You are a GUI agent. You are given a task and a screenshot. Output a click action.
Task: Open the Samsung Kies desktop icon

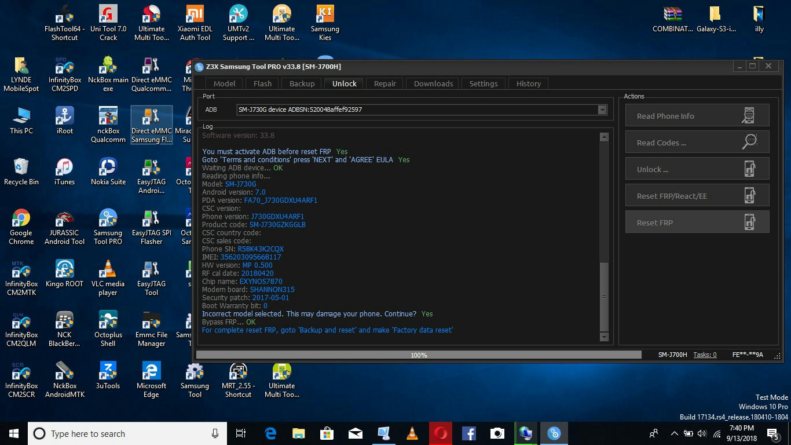click(325, 23)
